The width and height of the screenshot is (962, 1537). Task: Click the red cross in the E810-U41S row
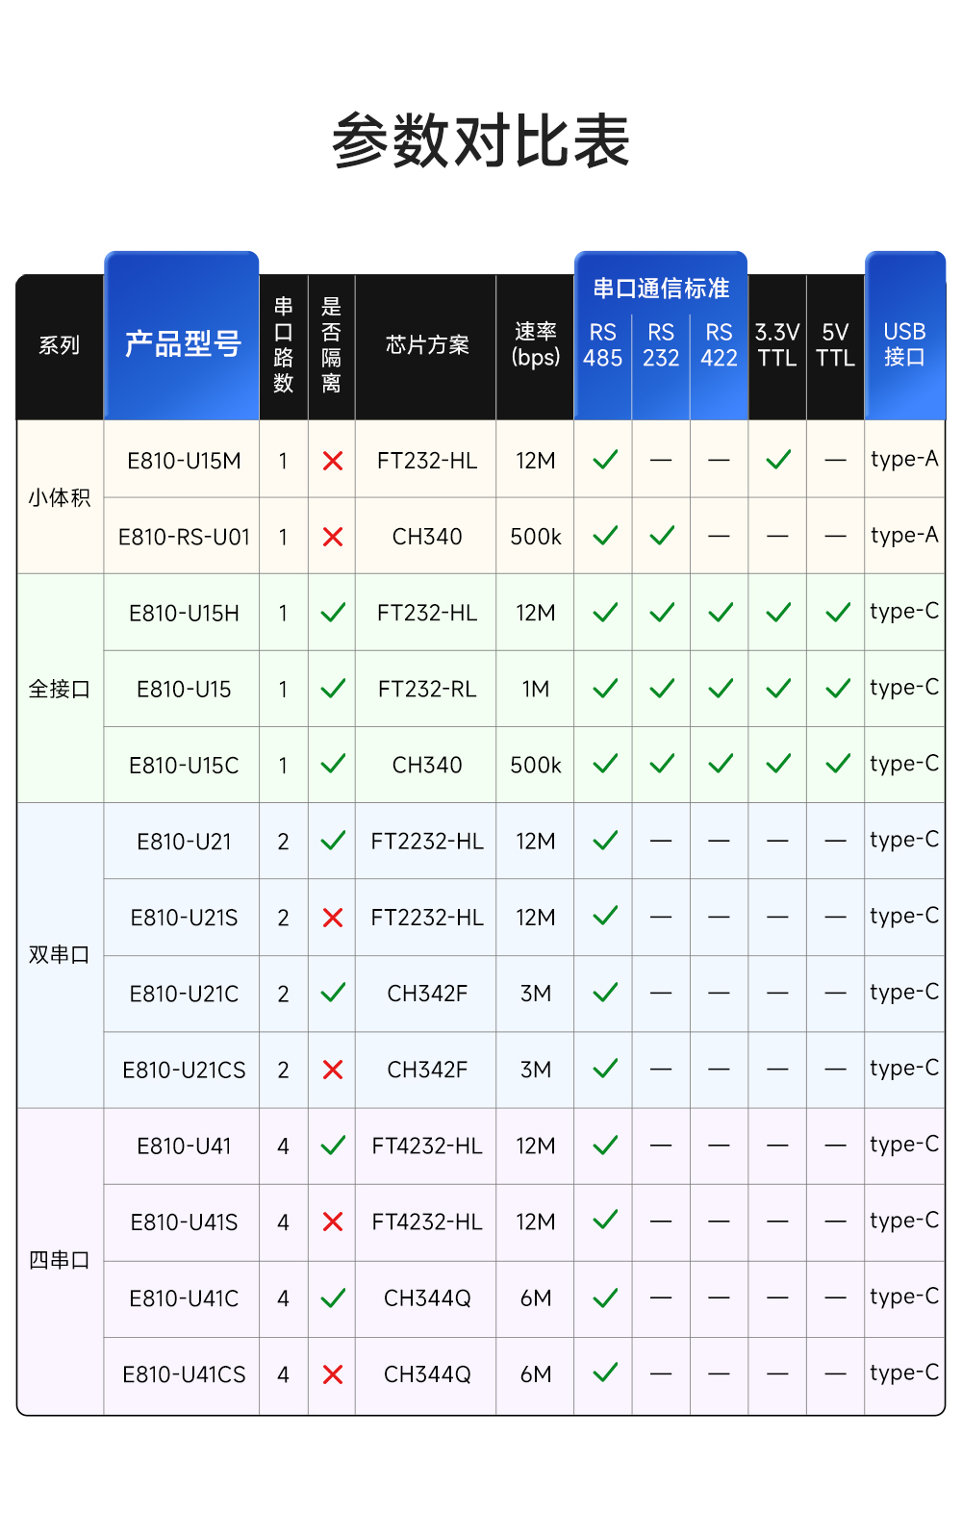[333, 1222]
